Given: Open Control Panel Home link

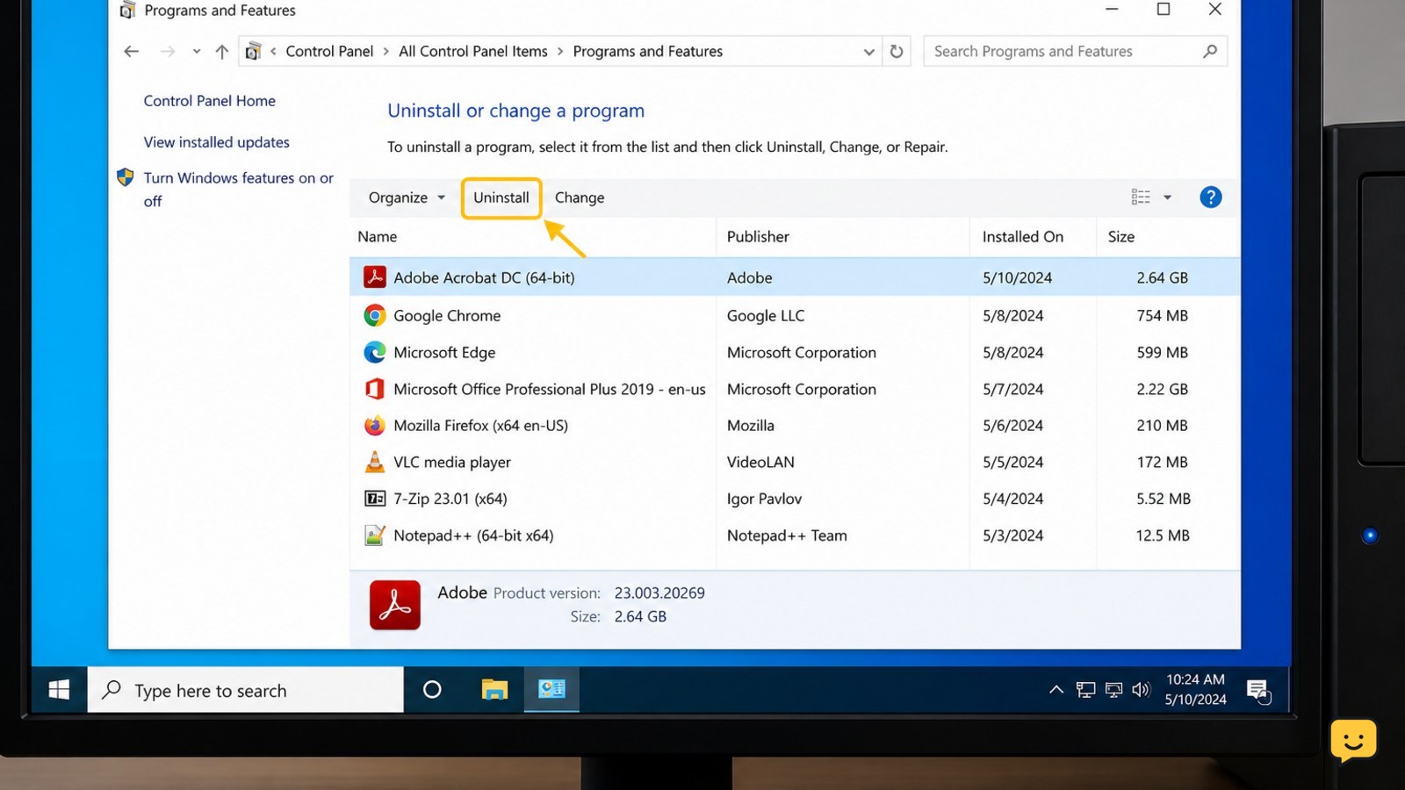Looking at the screenshot, I should [x=210, y=101].
